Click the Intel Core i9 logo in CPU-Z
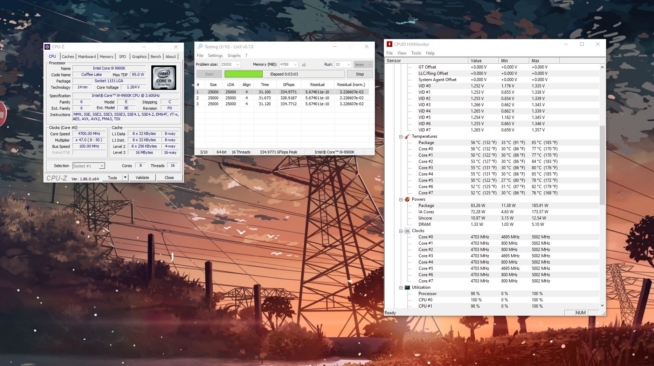Viewport: 654px width, 366px height. tap(164, 78)
